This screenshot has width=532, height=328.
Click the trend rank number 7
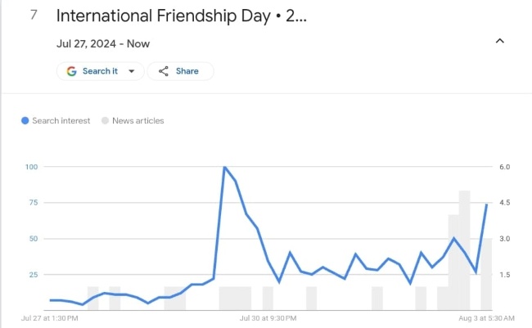(x=34, y=15)
